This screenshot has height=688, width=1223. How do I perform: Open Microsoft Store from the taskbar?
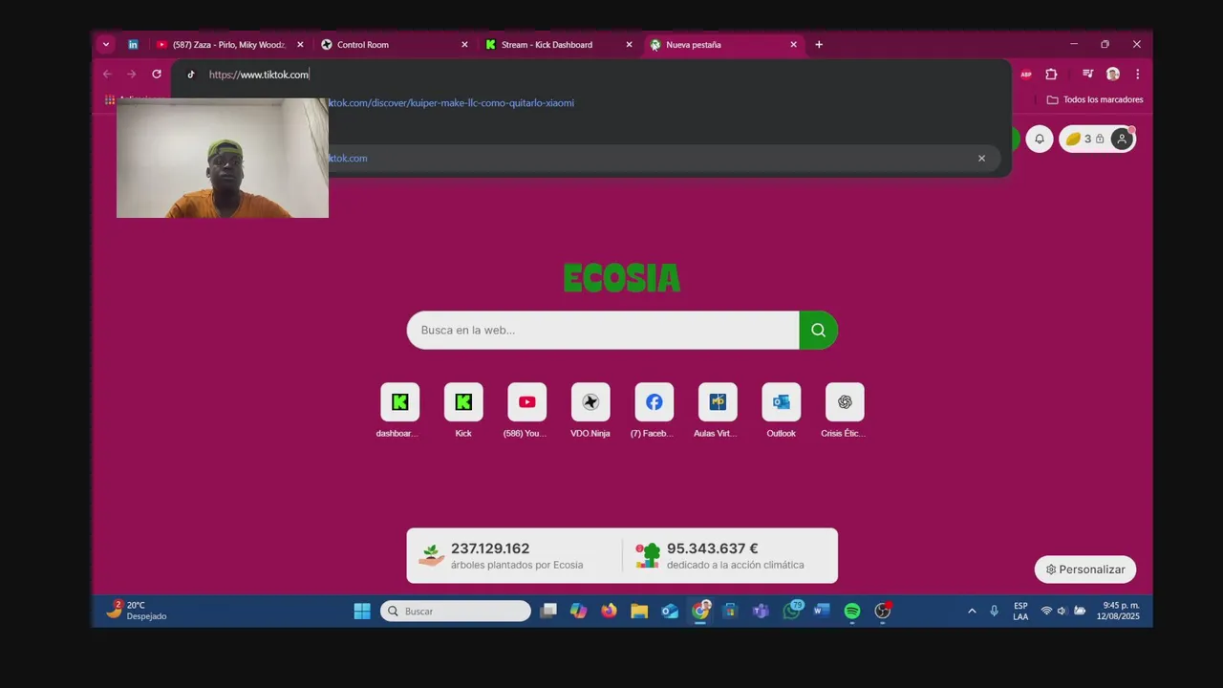(x=731, y=612)
